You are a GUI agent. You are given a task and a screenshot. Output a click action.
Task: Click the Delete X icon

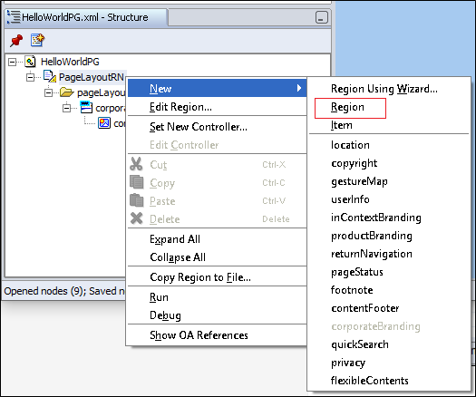tap(137, 218)
